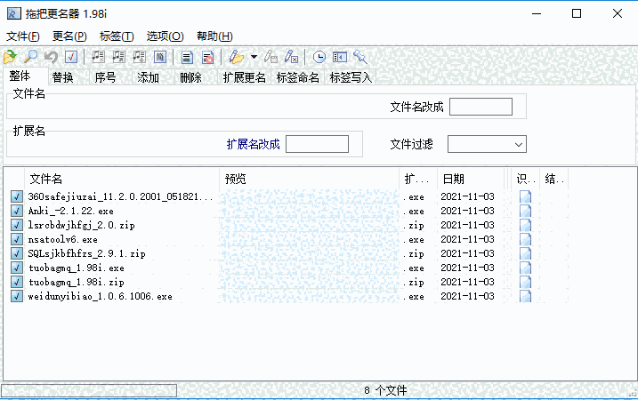Uncheck the Anki_-2.1.22.exe checkbox

coord(17,211)
